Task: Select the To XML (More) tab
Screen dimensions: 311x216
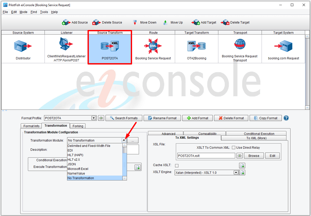Action: pyautogui.click(x=254, y=138)
